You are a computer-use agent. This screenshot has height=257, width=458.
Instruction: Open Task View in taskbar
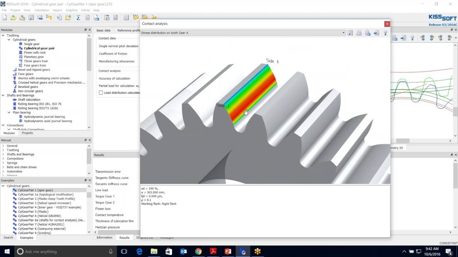(124, 251)
